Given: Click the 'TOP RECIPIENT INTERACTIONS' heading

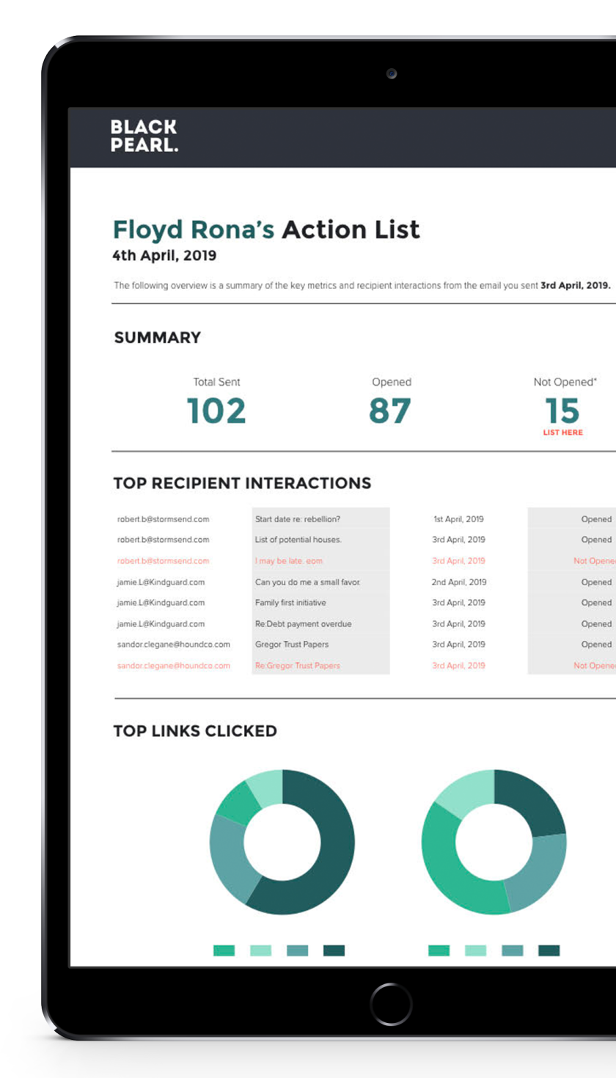Looking at the screenshot, I should tap(242, 483).
